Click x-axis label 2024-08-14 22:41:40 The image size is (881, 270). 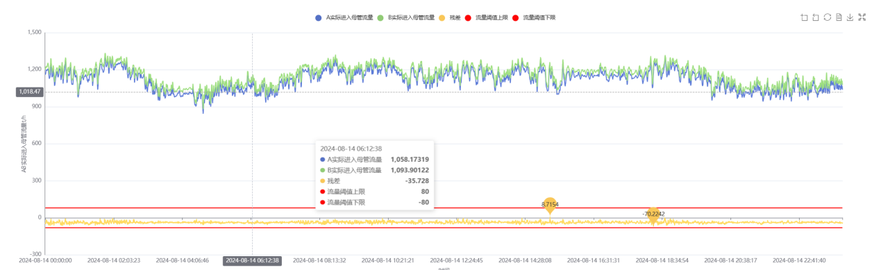[x=800, y=260]
